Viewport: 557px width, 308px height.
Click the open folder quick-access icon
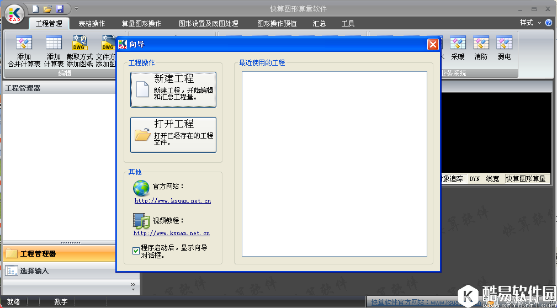click(x=47, y=8)
